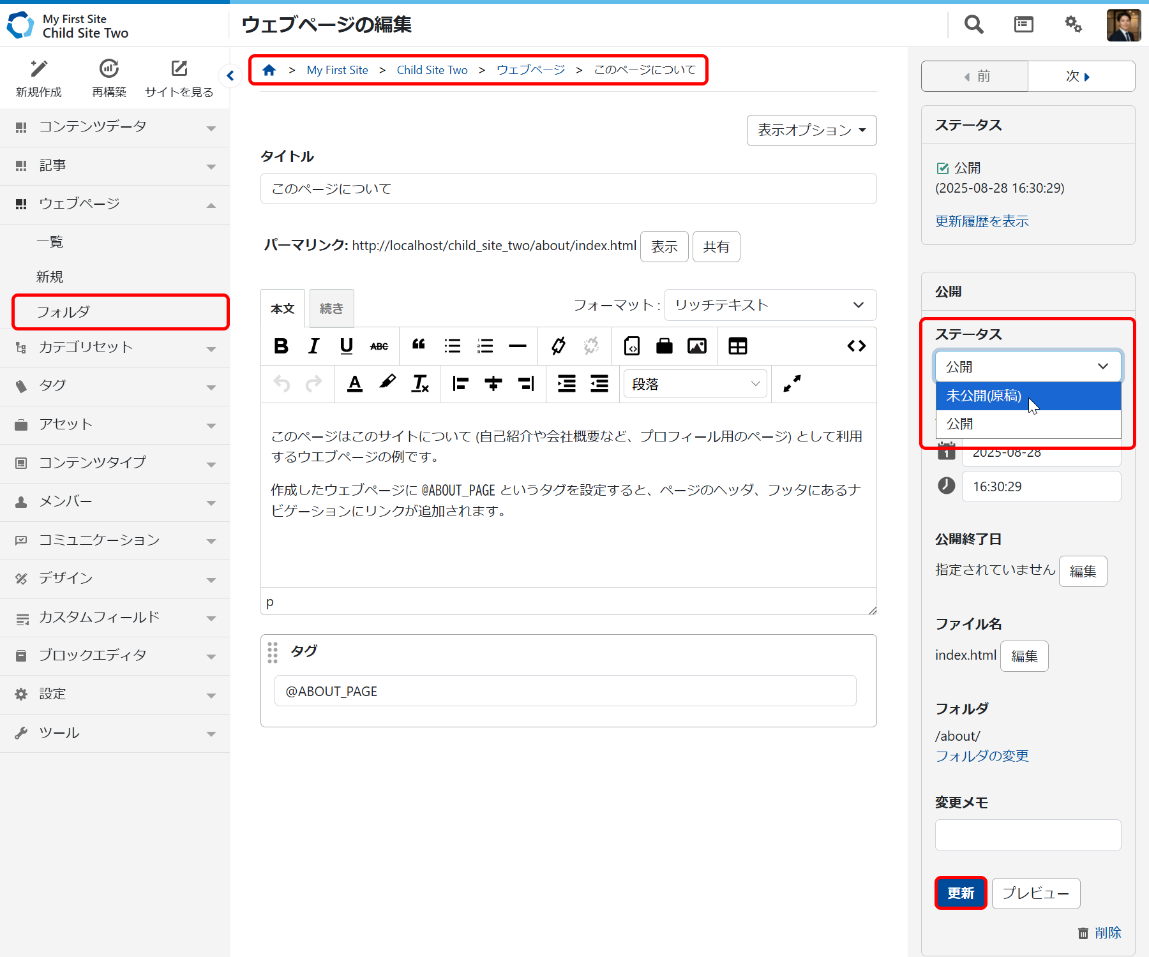Image resolution: width=1149 pixels, height=957 pixels.
Task: Click the blockquote icon in toolbar
Action: 419,346
